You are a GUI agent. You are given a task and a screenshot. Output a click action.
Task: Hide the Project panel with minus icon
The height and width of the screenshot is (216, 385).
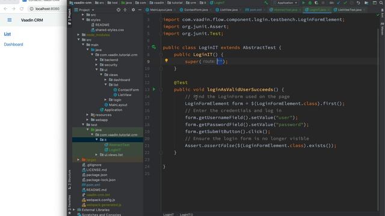(140, 10)
